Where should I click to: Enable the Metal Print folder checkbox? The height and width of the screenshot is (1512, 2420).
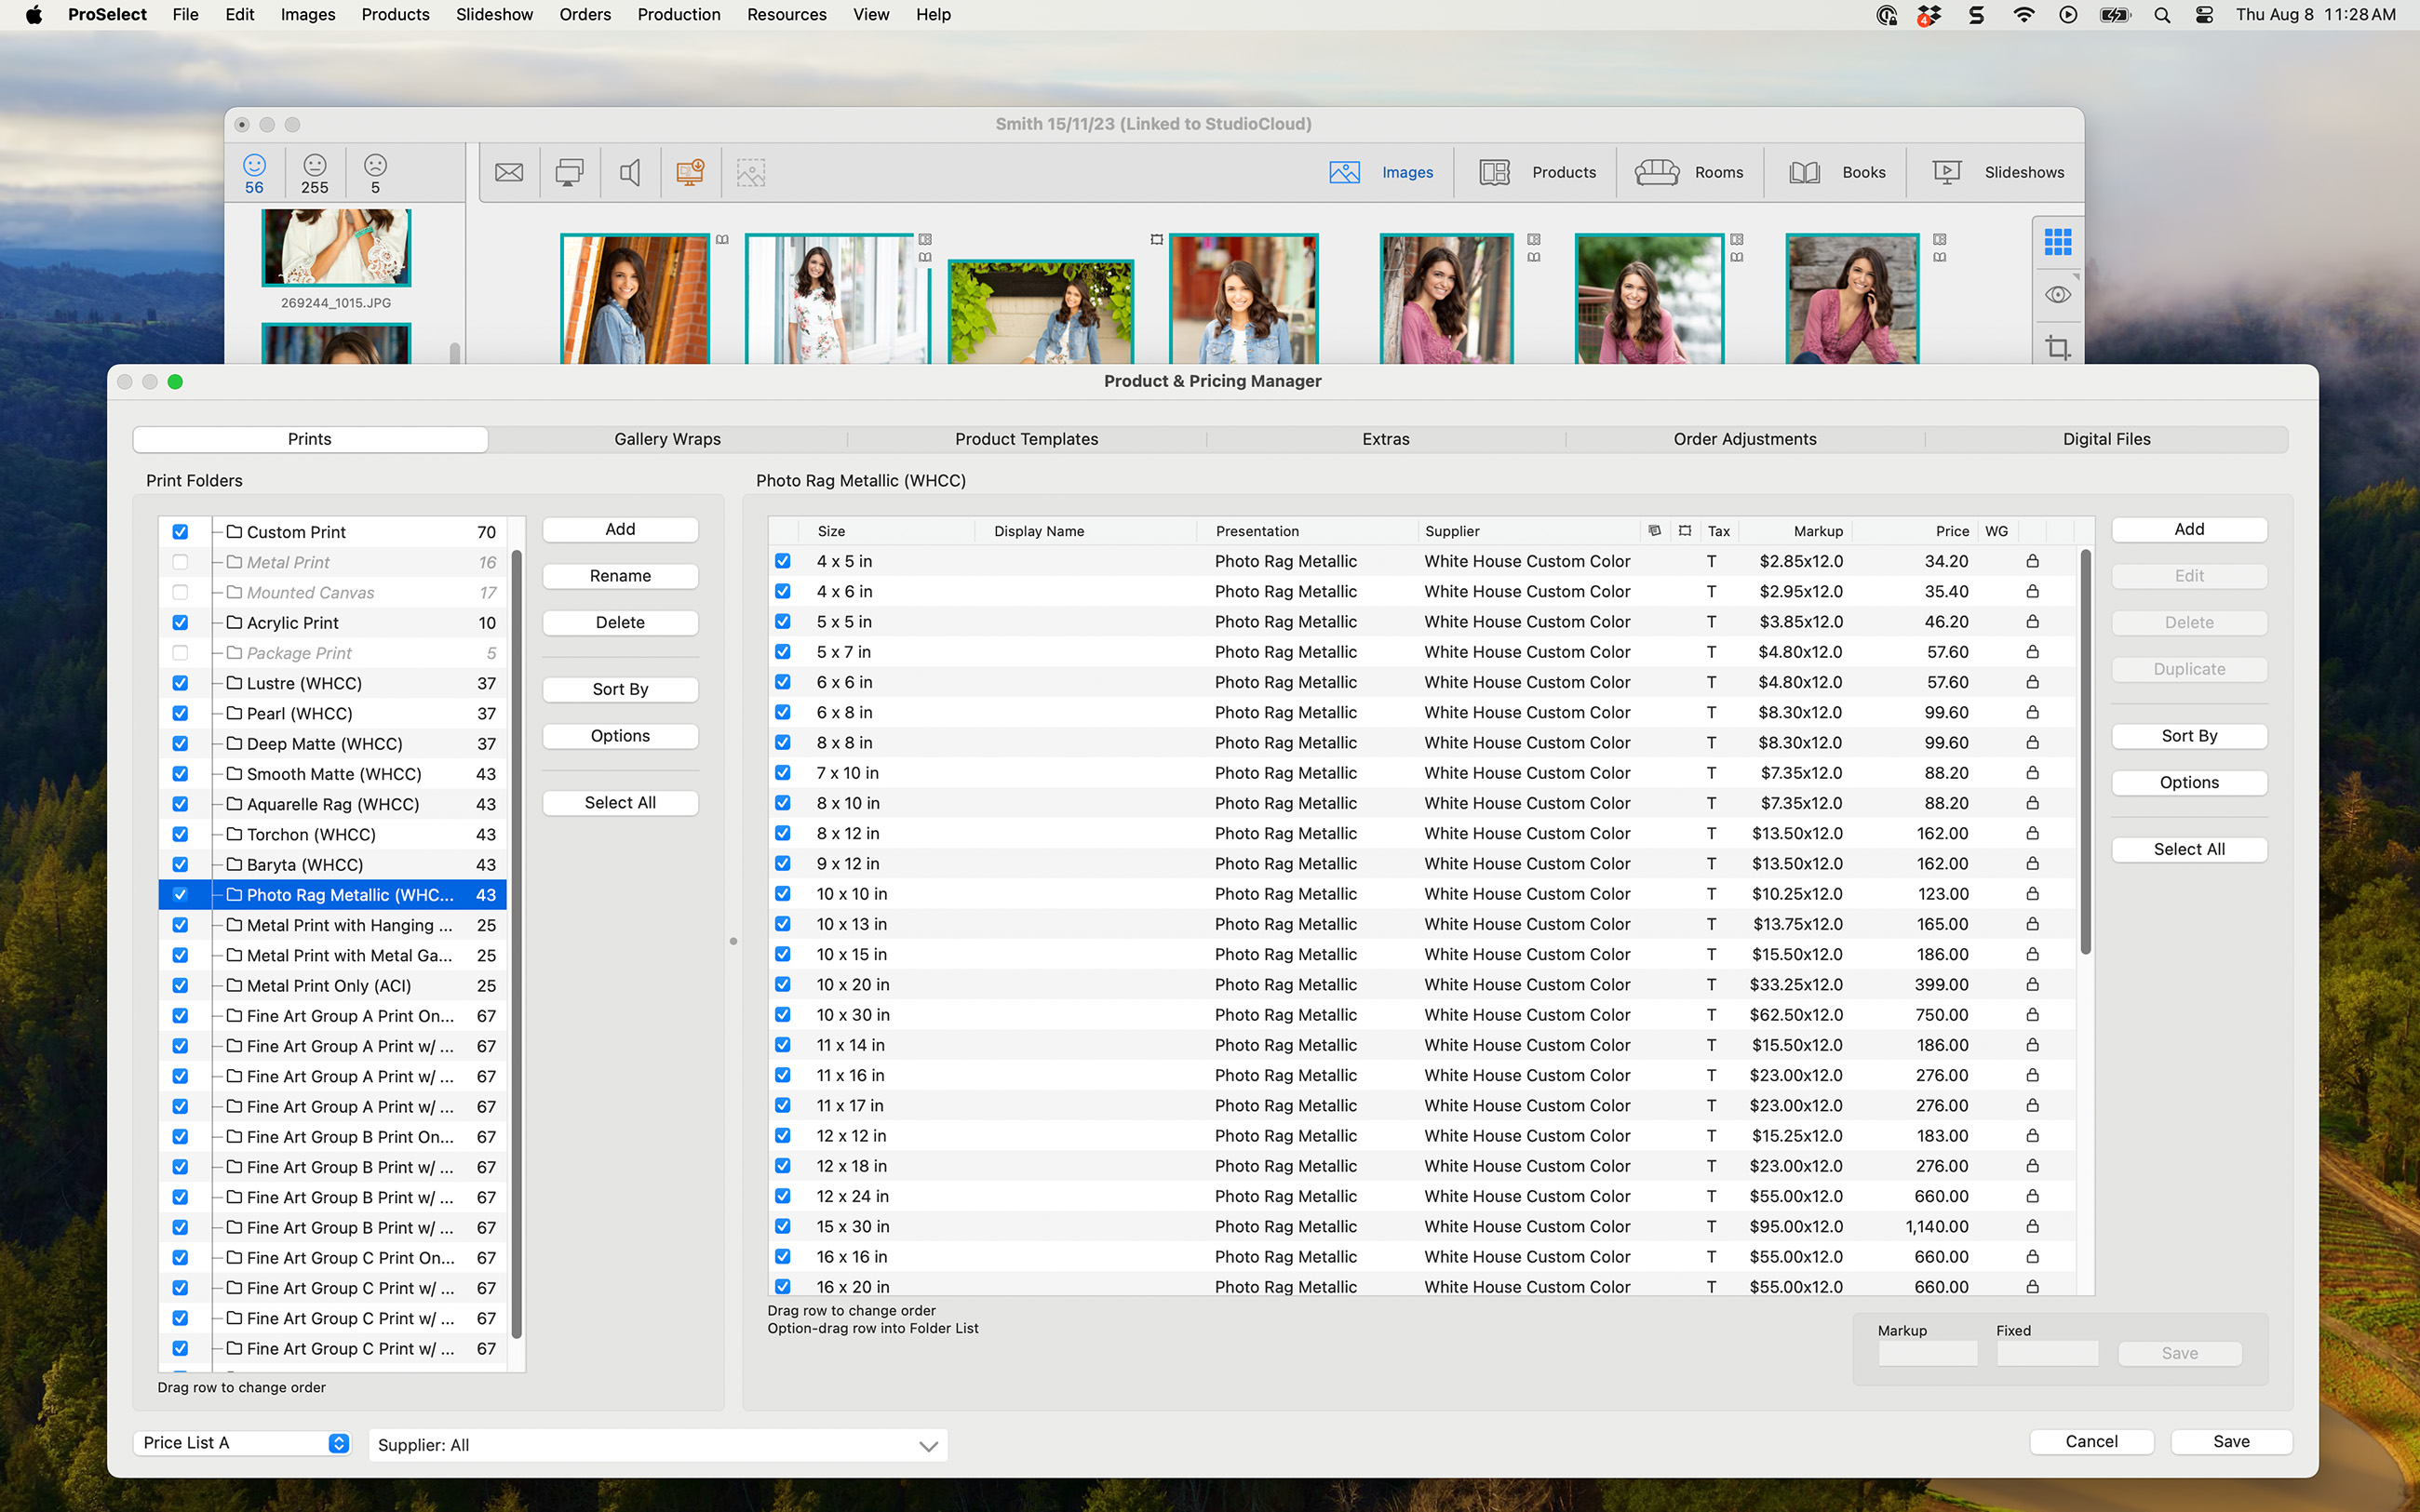pos(180,562)
